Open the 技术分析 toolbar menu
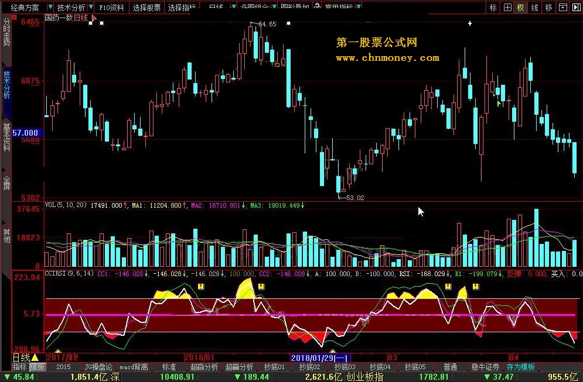This screenshot has height=382, width=583. [x=71, y=8]
